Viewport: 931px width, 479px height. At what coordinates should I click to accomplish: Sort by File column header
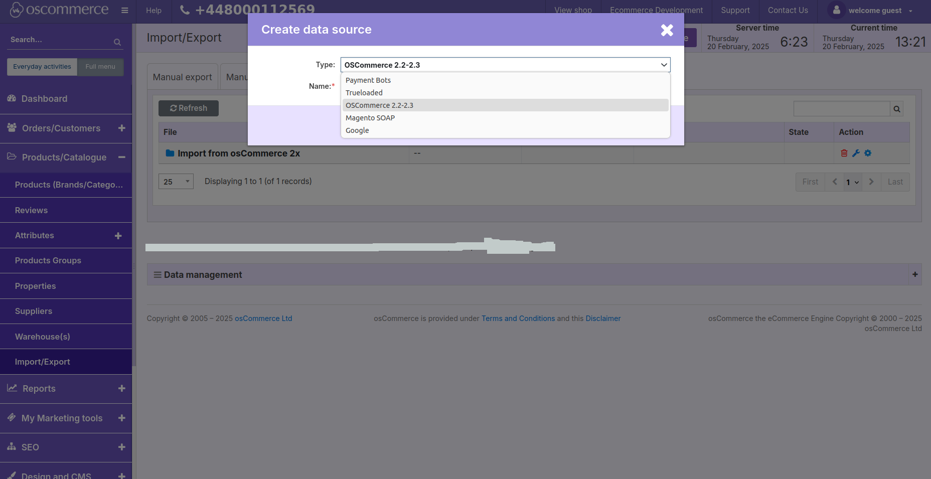coord(170,132)
